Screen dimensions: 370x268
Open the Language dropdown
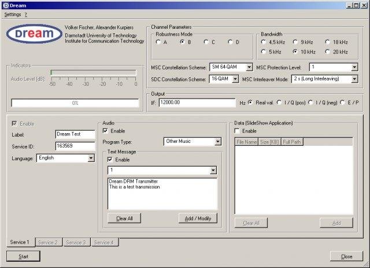pyautogui.click(x=91, y=158)
